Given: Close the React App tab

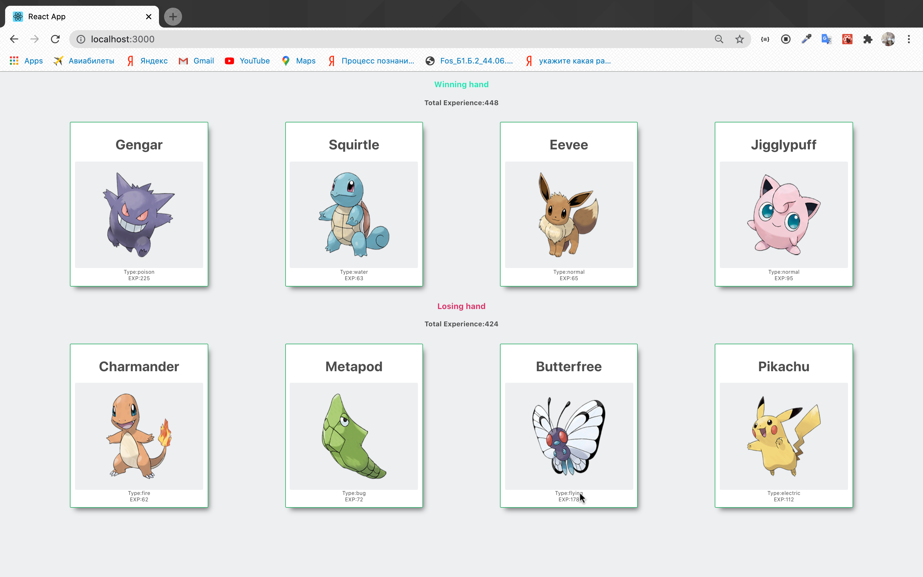Looking at the screenshot, I should click(149, 16).
